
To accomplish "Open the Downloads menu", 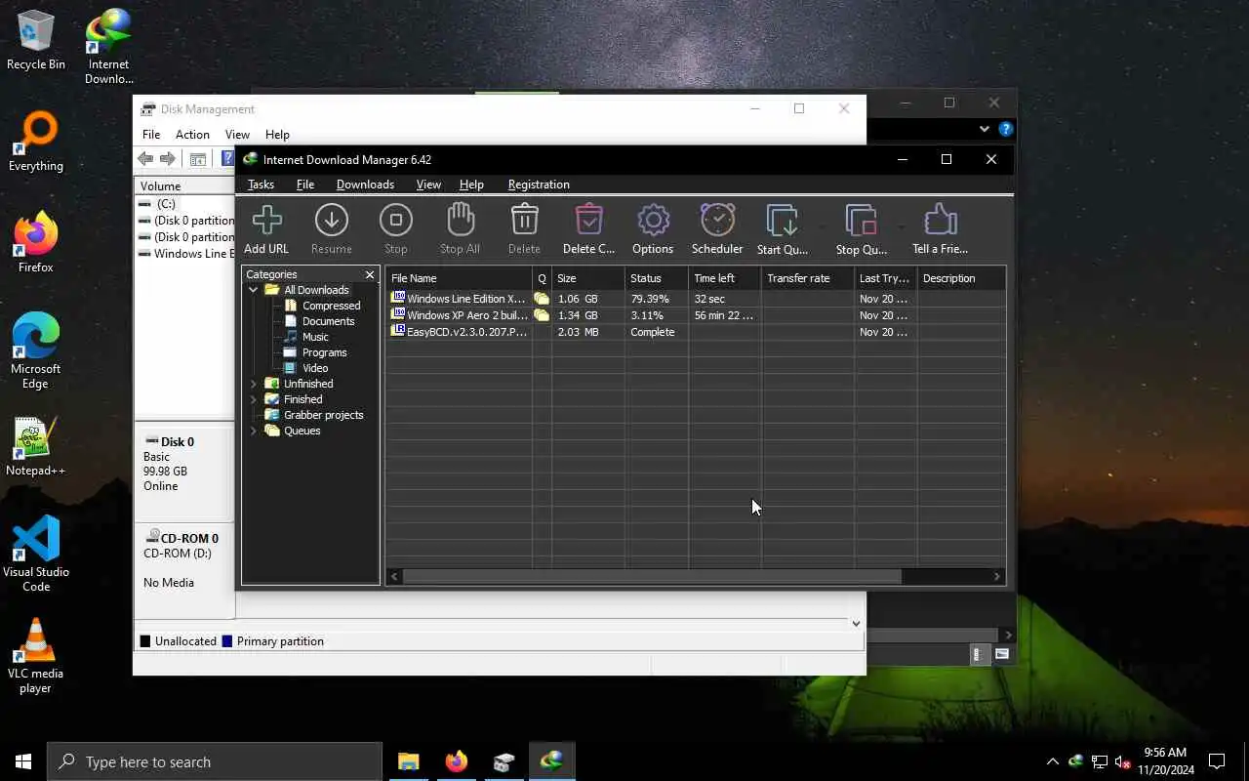I will [x=365, y=185].
